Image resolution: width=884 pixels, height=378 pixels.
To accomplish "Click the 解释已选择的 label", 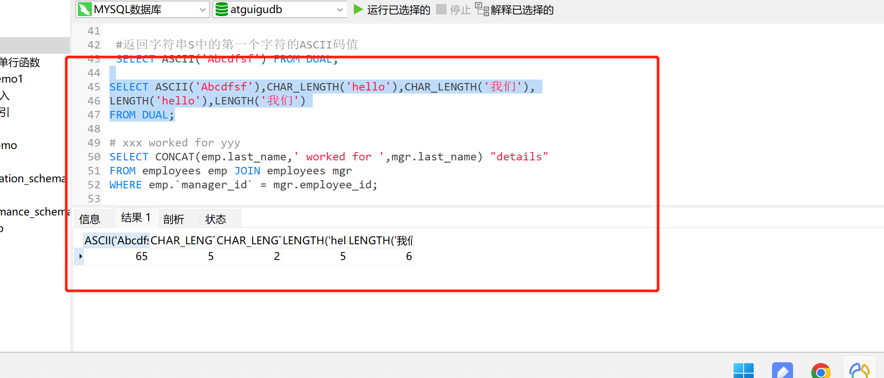I will tap(522, 10).
